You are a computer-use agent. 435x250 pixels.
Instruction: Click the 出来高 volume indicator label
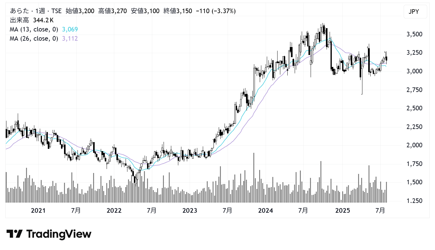click(x=20, y=20)
